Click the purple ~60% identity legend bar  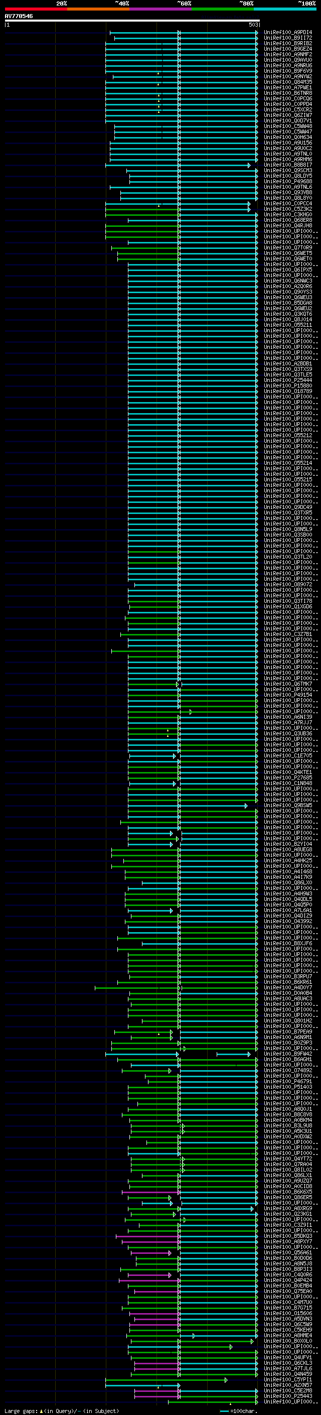coord(160,9)
